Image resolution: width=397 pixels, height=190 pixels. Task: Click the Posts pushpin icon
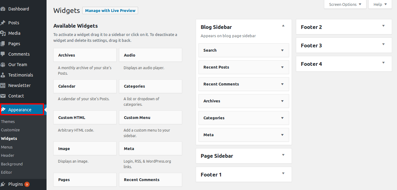click(x=3, y=23)
